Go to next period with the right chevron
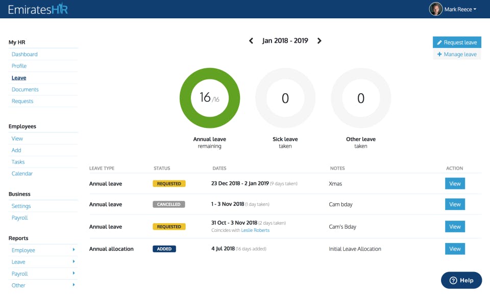 320,40
